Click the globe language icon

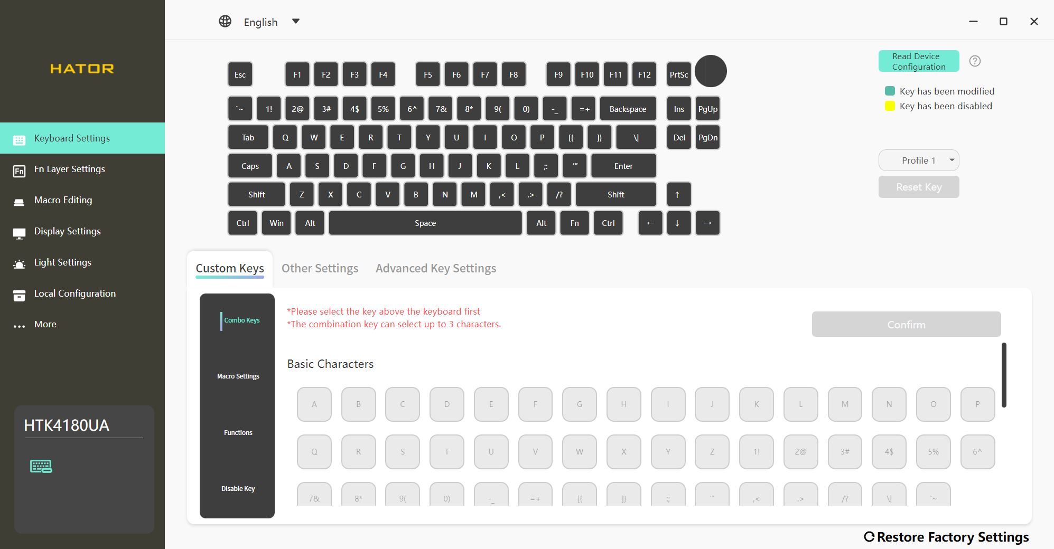pos(225,21)
